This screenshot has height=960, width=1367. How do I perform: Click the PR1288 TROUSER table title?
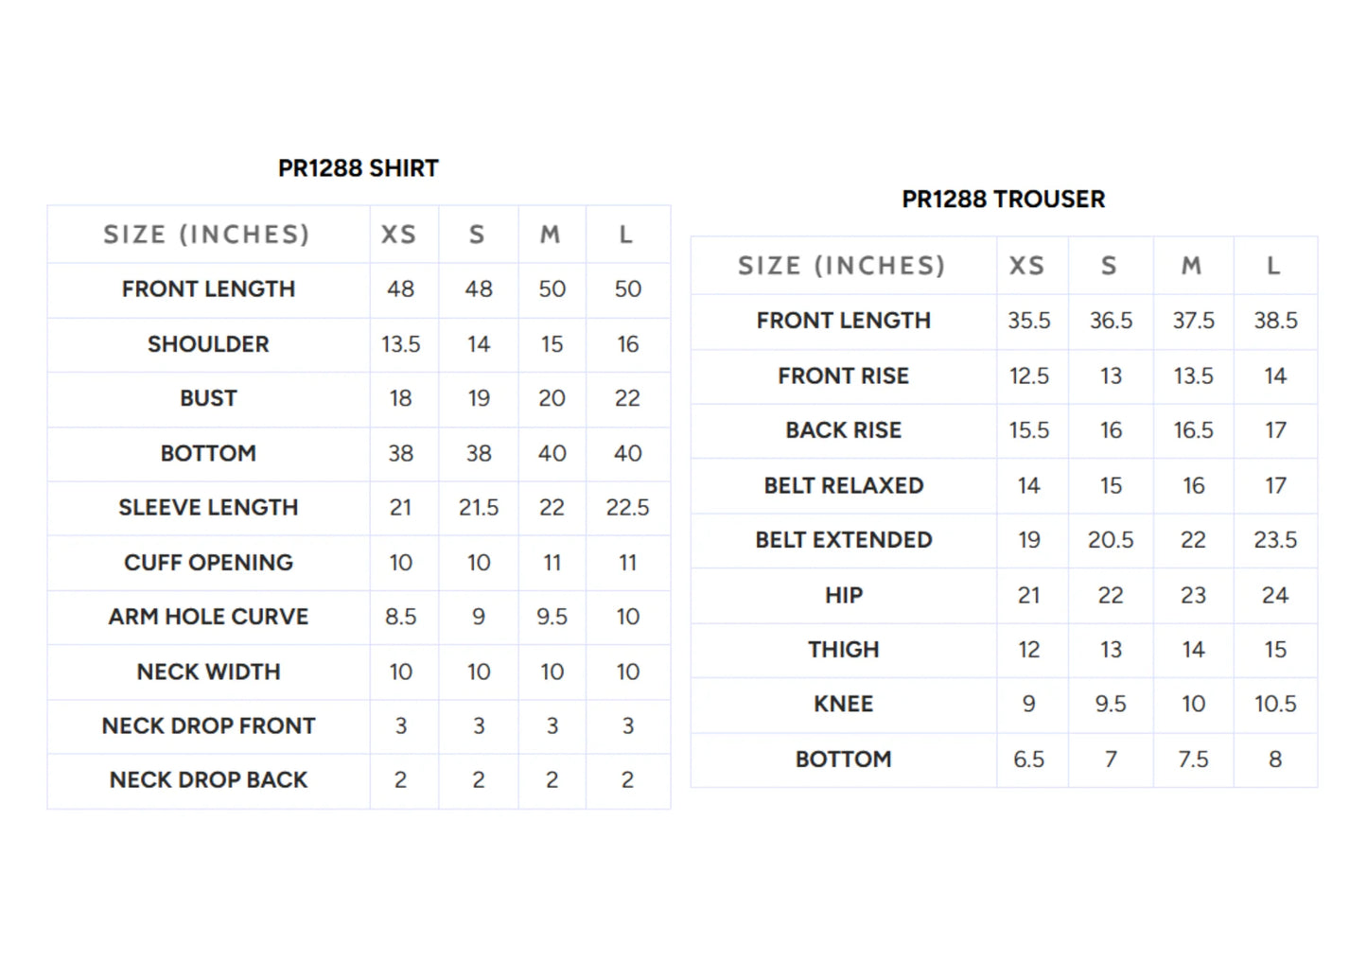pyautogui.click(x=1004, y=200)
